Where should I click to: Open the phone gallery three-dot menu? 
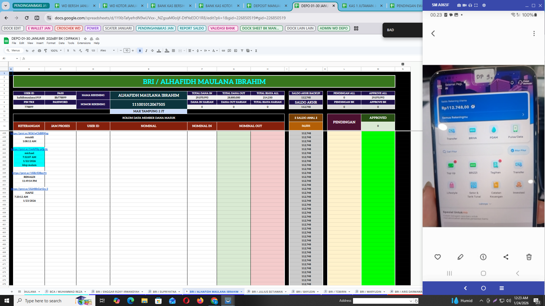pos(534,33)
